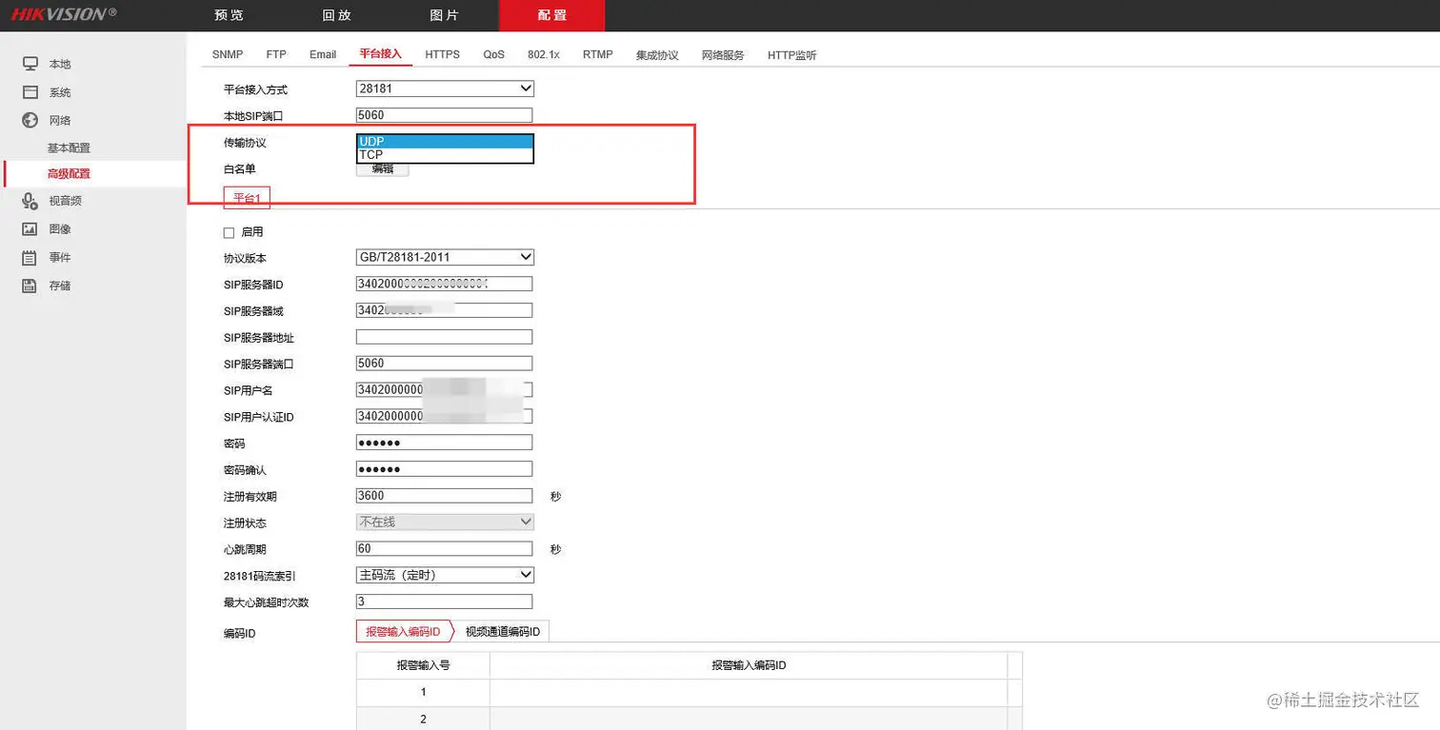The height and width of the screenshot is (730, 1440).
Task: Click the 网络 globe icon in sidebar
Action: tap(30, 120)
